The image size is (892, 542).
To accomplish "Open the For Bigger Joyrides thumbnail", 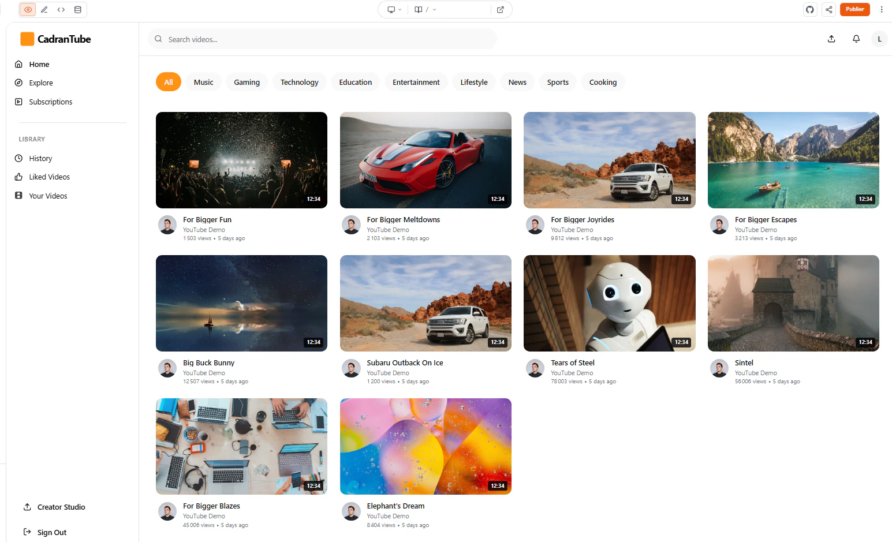I will coord(610,160).
